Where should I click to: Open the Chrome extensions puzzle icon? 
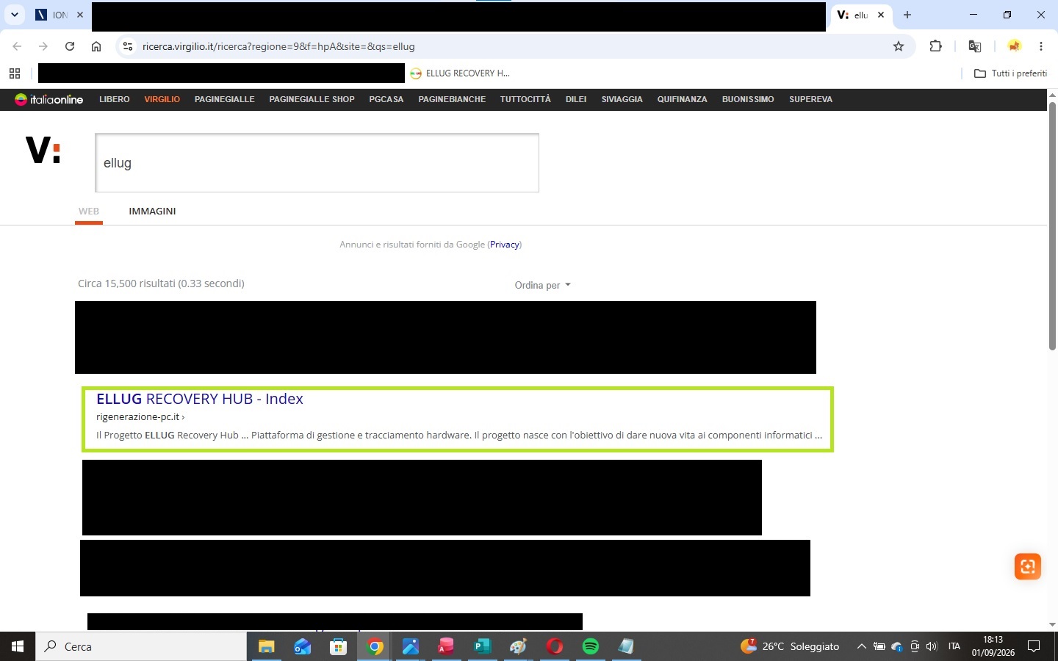(x=935, y=46)
